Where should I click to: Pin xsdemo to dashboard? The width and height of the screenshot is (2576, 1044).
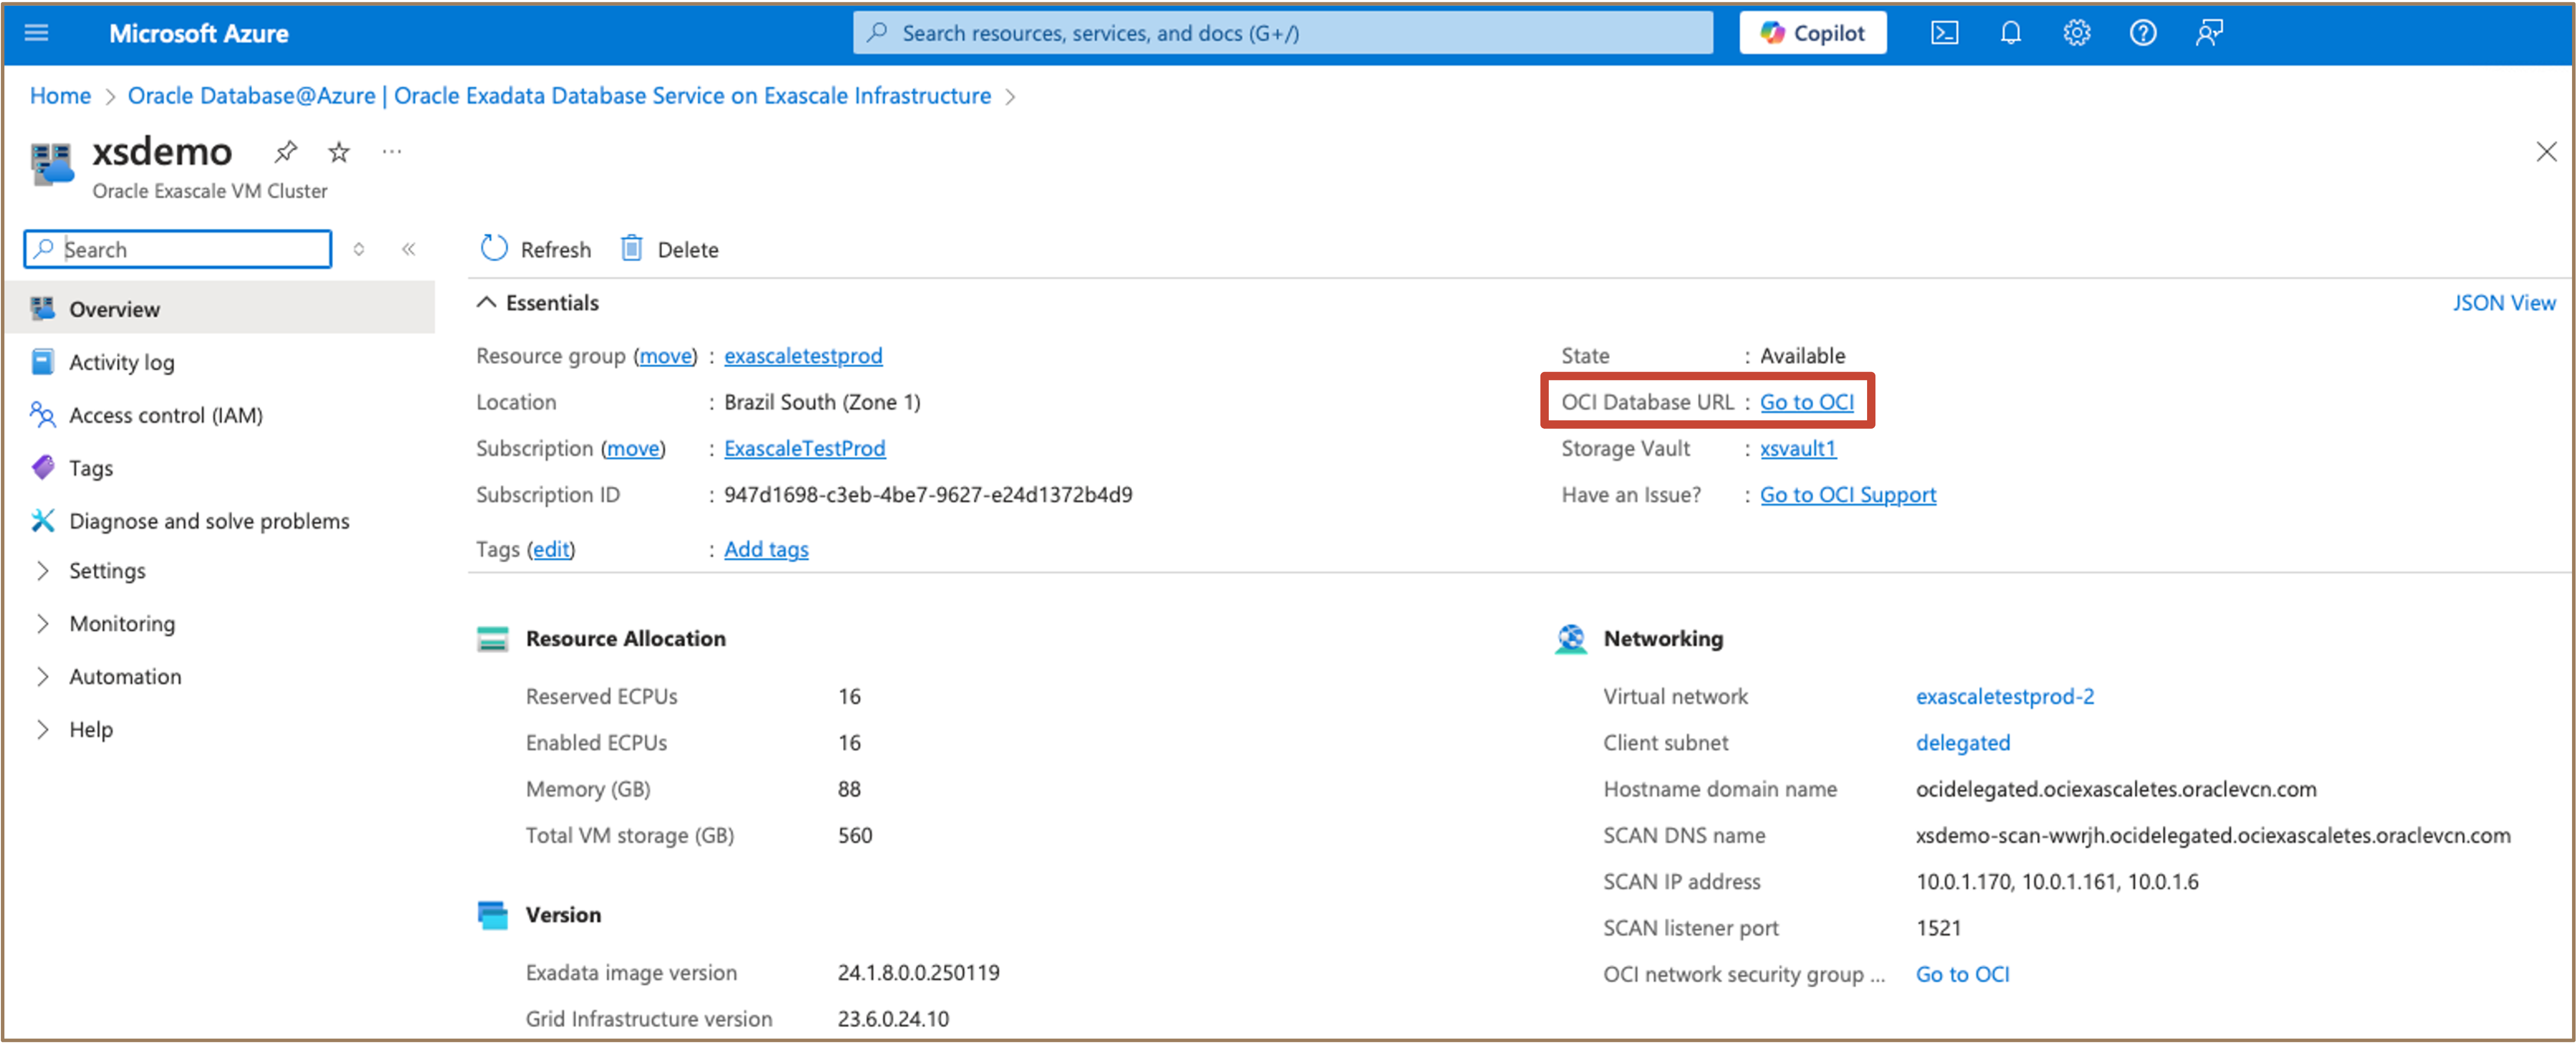click(x=286, y=152)
